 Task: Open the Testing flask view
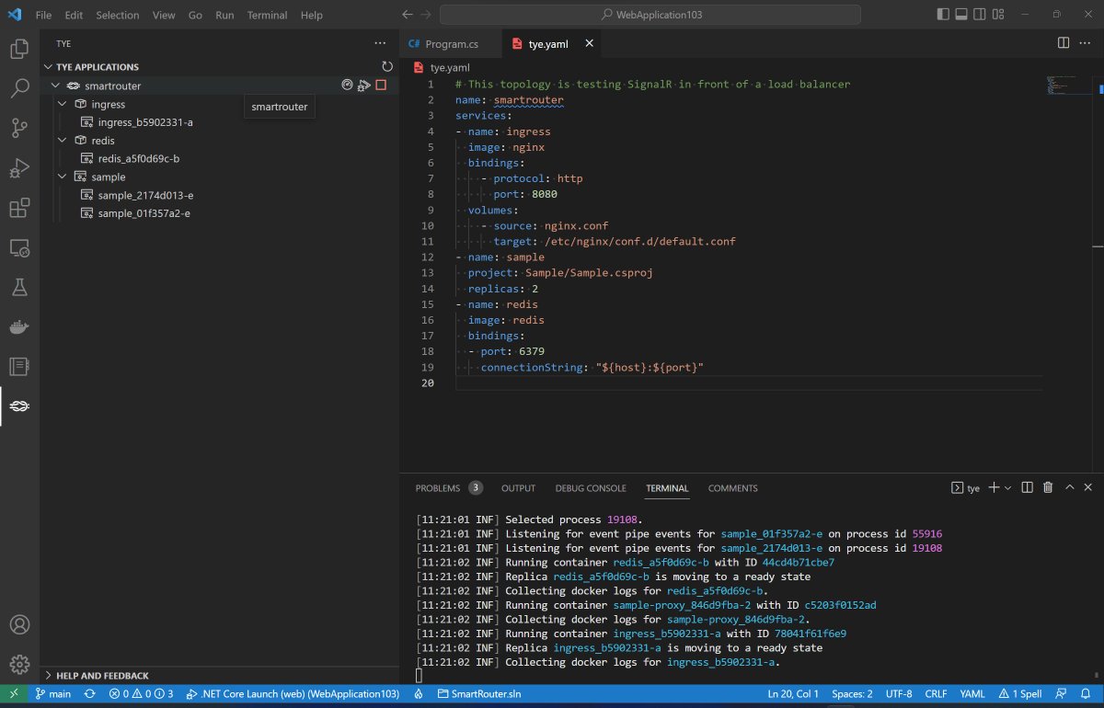tap(19, 288)
